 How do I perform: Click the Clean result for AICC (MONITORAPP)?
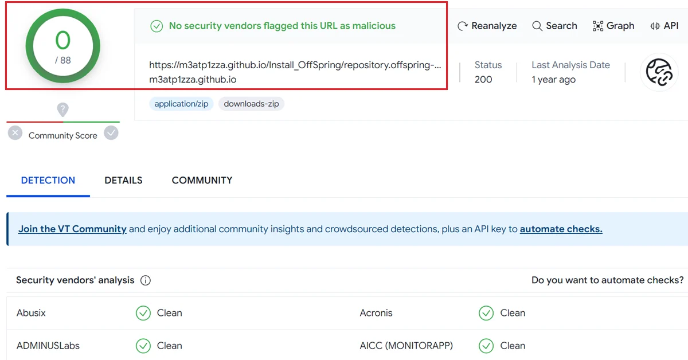(x=513, y=346)
